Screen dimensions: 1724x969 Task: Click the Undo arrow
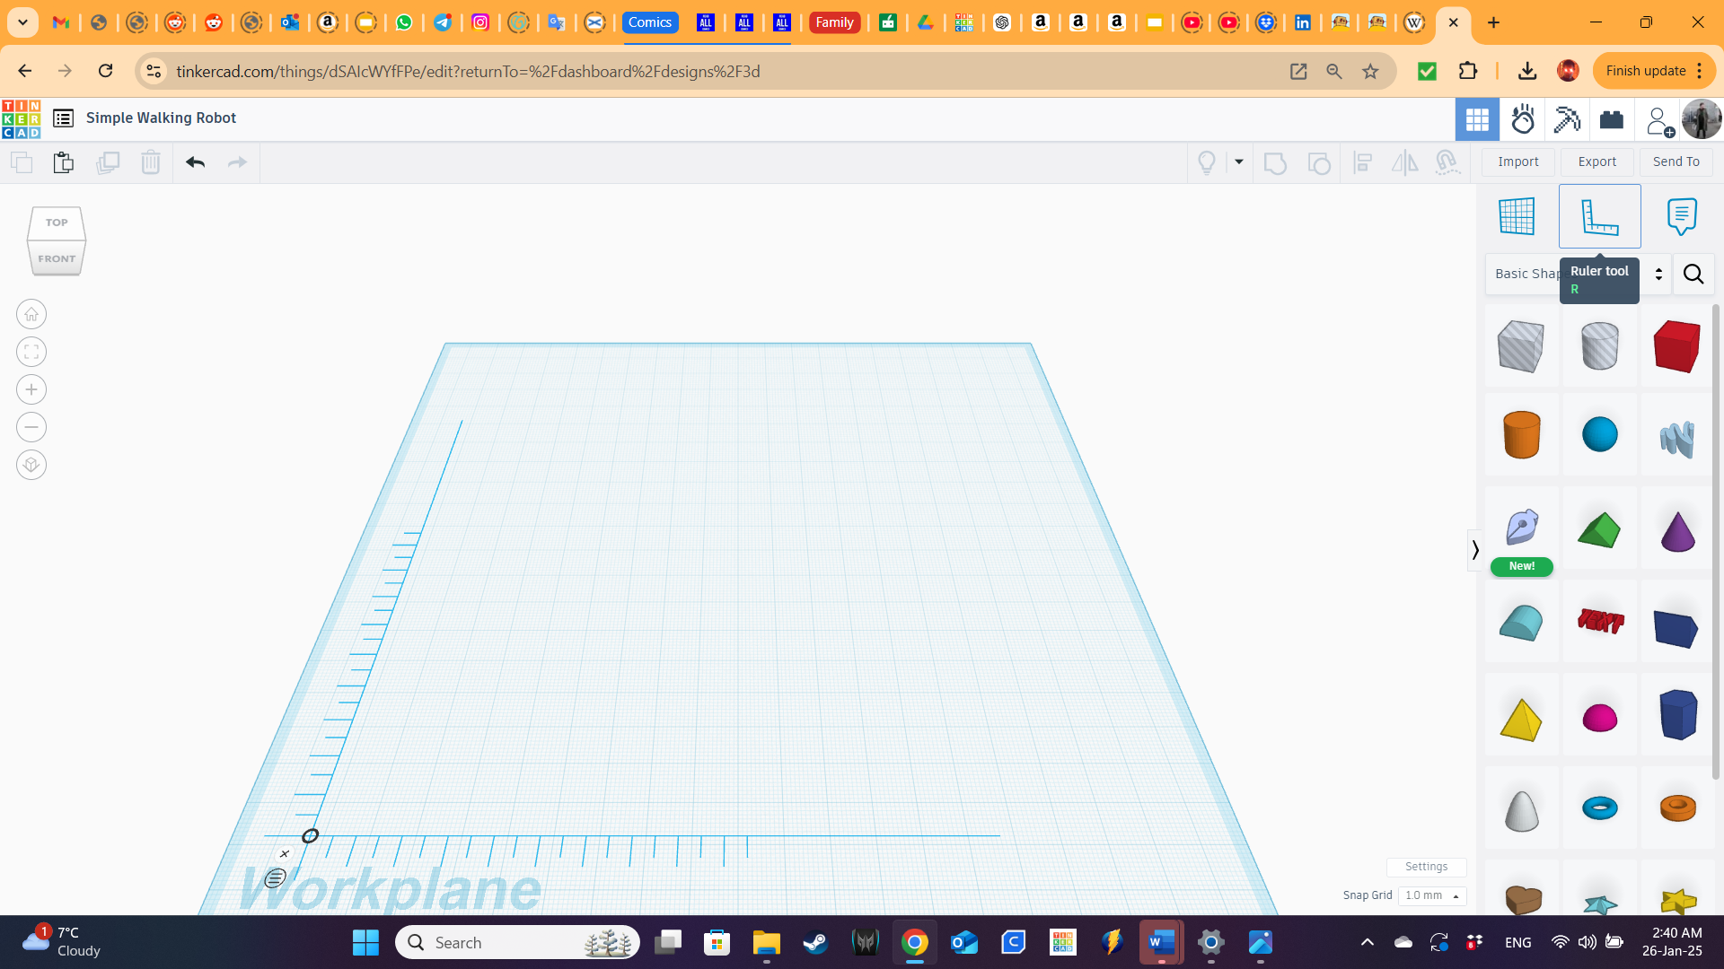(x=195, y=162)
